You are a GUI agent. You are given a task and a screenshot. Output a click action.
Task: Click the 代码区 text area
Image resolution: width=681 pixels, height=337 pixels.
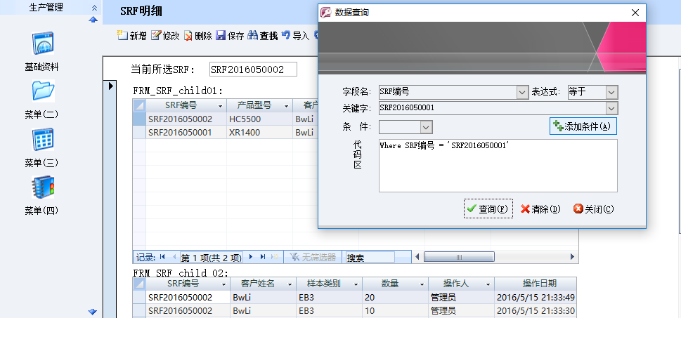click(498, 166)
